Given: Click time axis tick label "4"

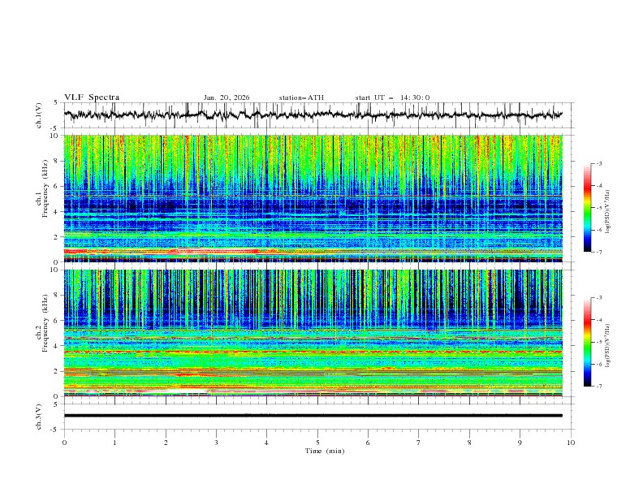Looking at the screenshot, I should [266, 443].
